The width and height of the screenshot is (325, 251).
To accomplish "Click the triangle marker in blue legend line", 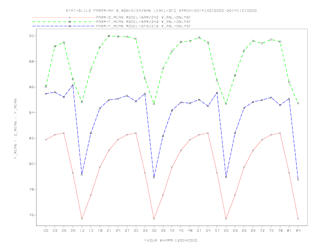I will [70, 26].
